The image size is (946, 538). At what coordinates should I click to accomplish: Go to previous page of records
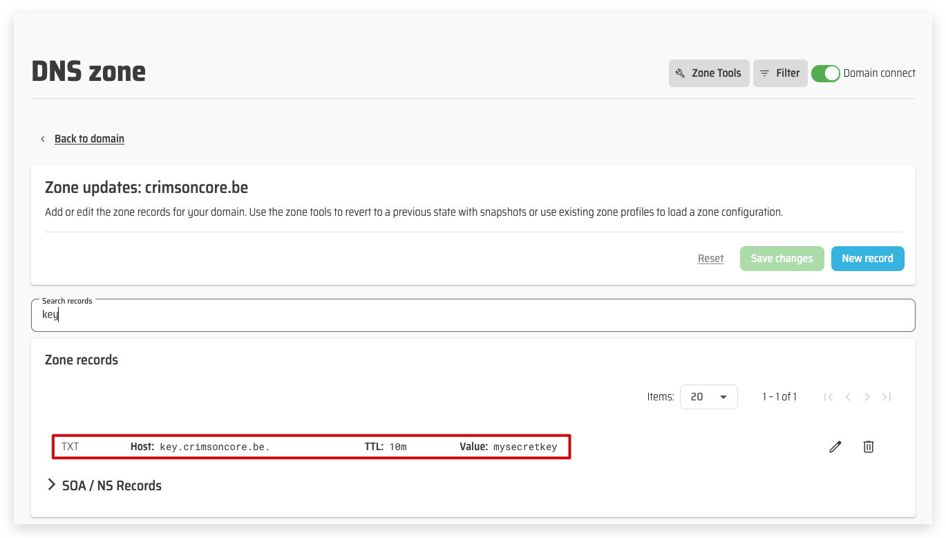point(848,397)
